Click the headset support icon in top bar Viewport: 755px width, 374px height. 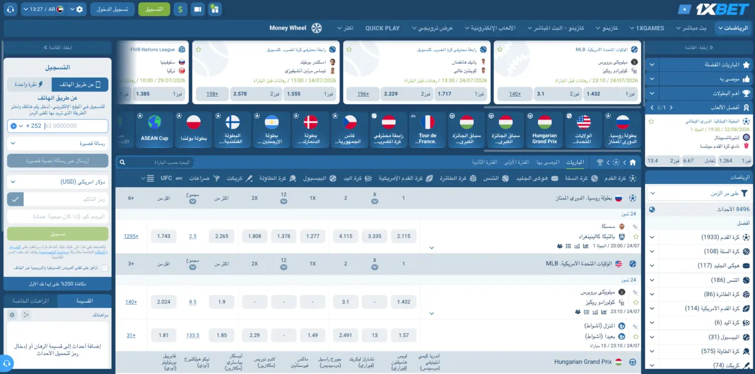(9, 9)
